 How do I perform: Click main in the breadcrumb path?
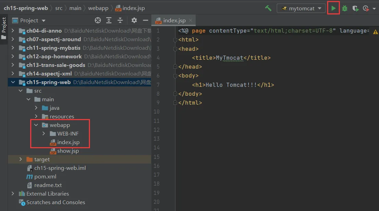click(75, 8)
